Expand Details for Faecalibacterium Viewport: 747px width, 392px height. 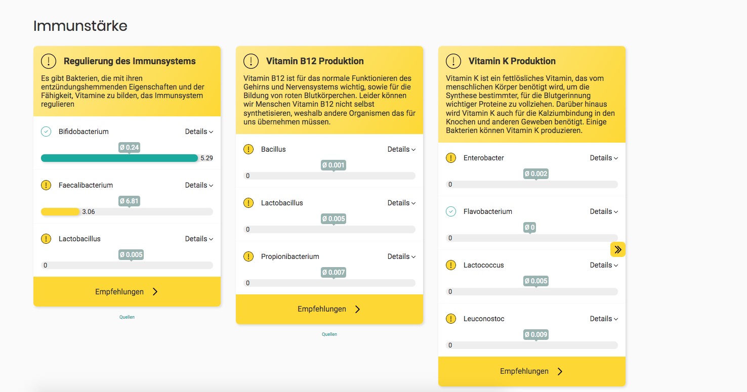tap(199, 185)
